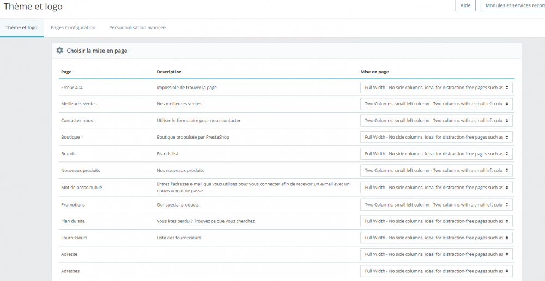The width and height of the screenshot is (545, 281).
Task: Open layout dropdown for Adresse row
Action: pyautogui.click(x=437, y=254)
